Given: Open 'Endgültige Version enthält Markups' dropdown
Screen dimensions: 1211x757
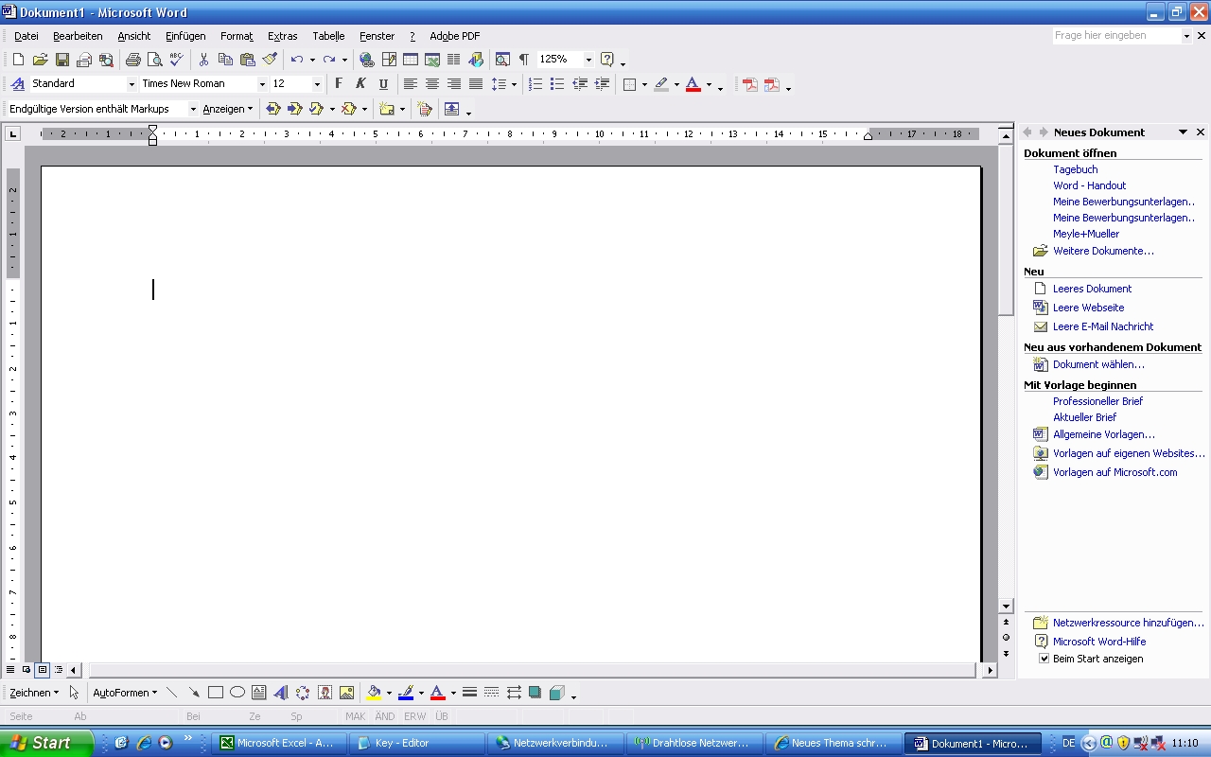Looking at the screenshot, I should tap(193, 109).
